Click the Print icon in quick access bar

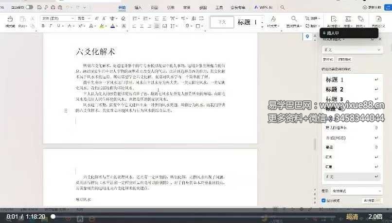[x=53, y=7]
